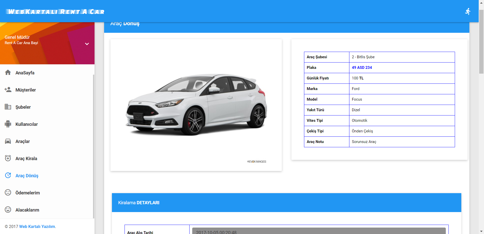Open the Araç Kirala menu item
The height and width of the screenshot is (234, 484).
coord(26,159)
